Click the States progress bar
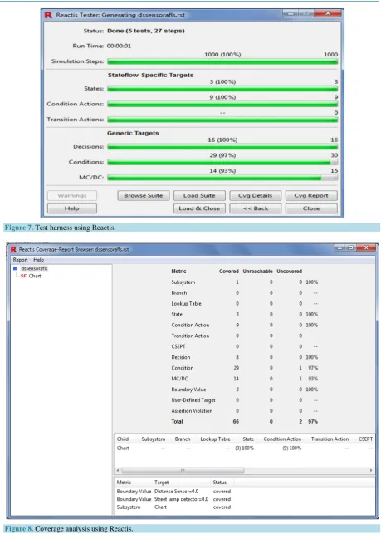The image size is (381, 539). [222, 89]
